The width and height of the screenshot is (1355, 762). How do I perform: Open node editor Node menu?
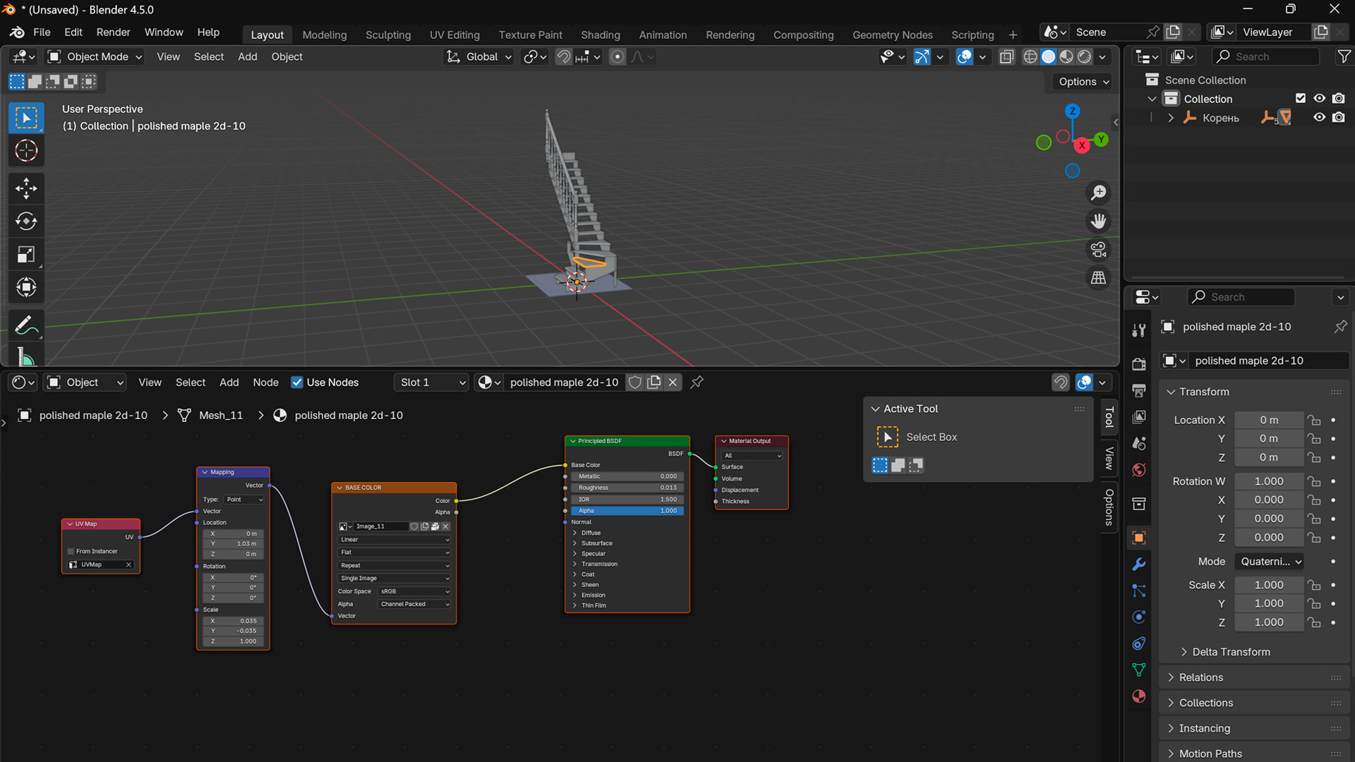(265, 382)
